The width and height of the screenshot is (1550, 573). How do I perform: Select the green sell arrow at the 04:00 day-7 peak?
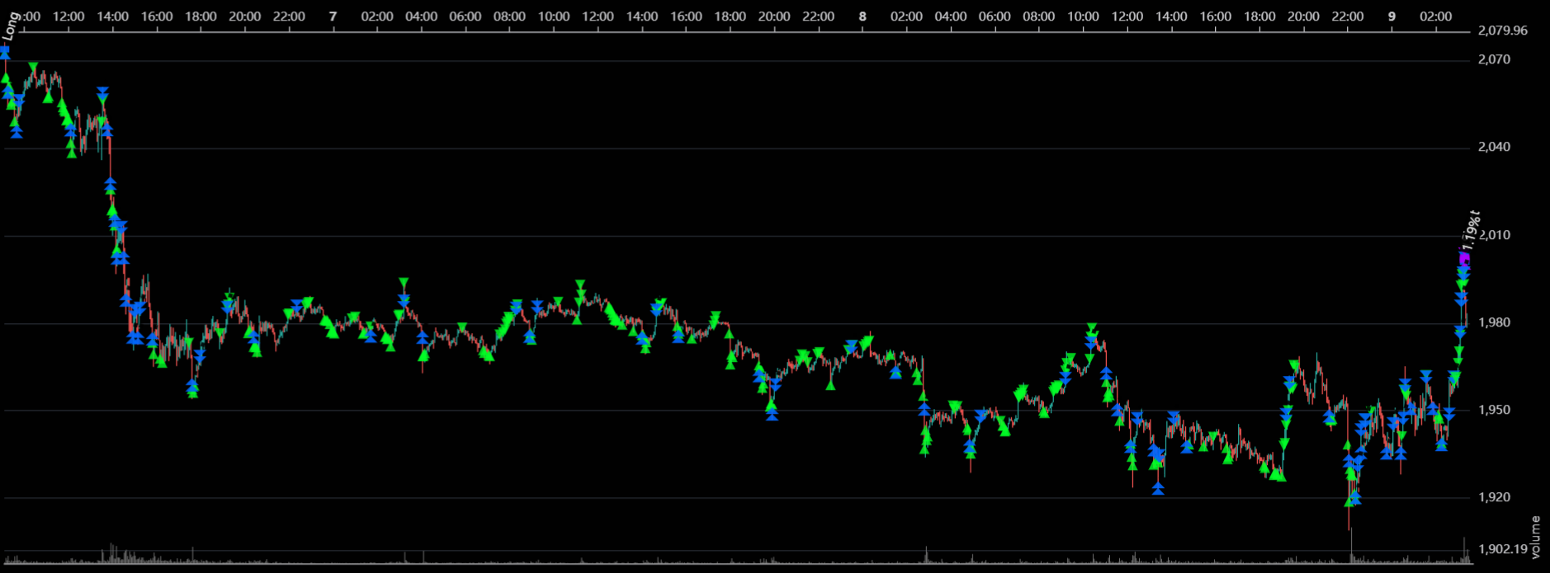[404, 284]
